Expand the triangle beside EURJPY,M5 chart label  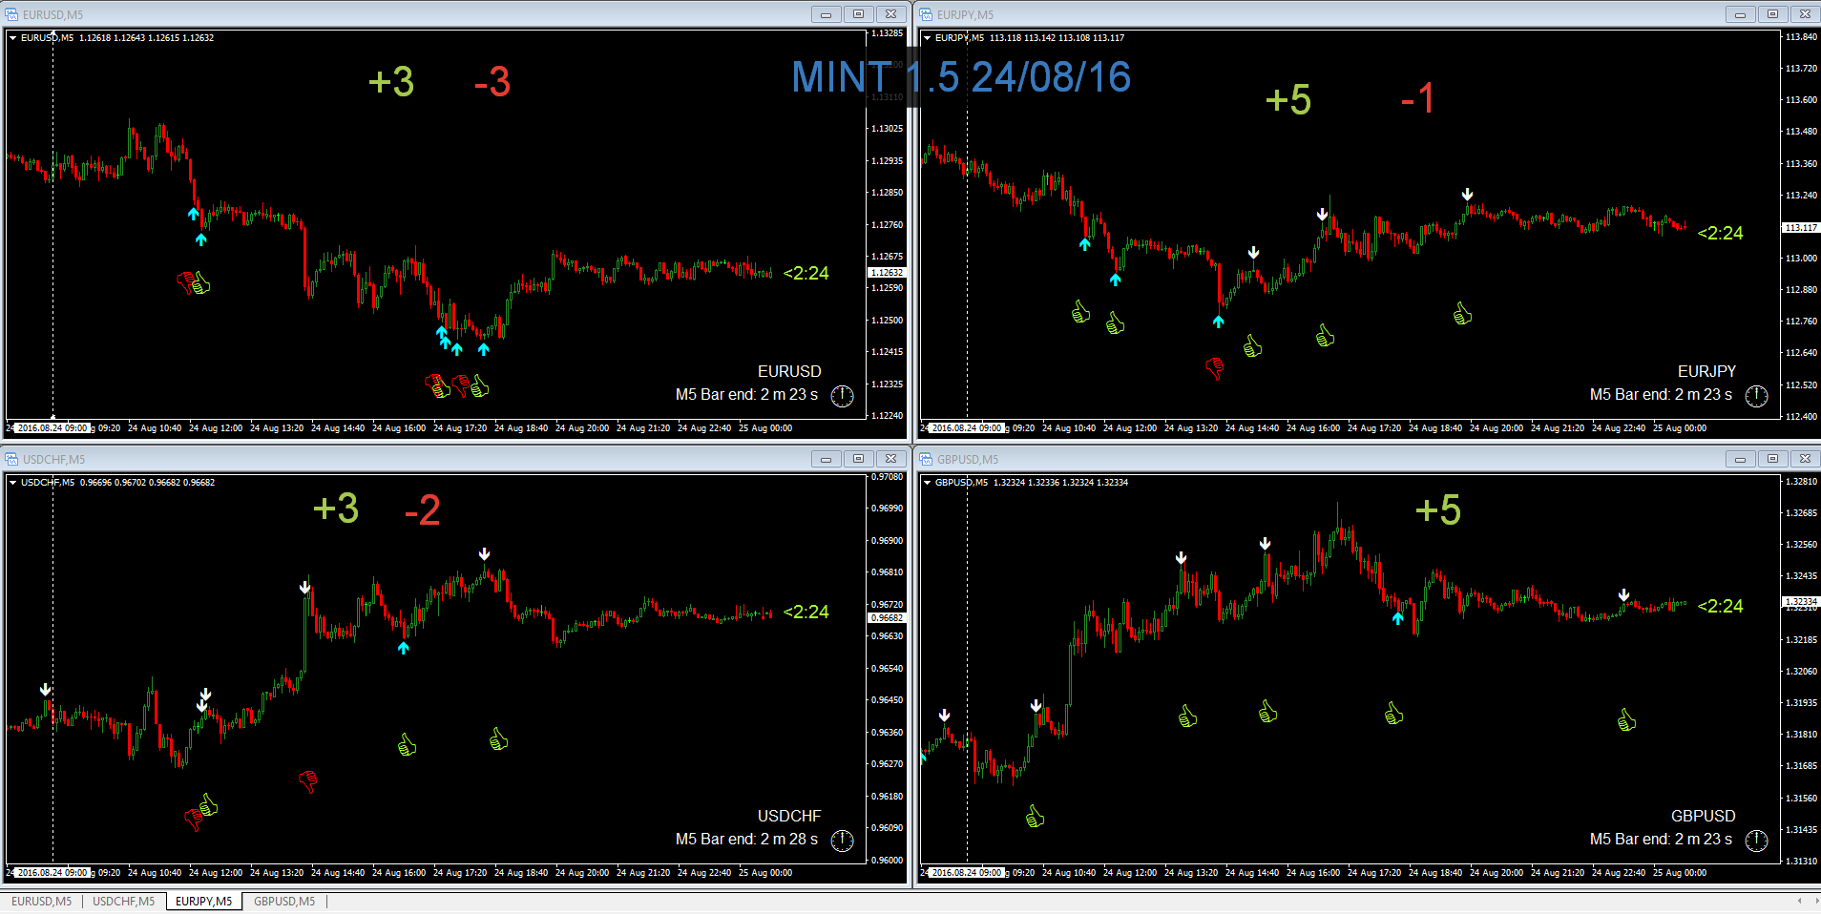[x=927, y=38]
